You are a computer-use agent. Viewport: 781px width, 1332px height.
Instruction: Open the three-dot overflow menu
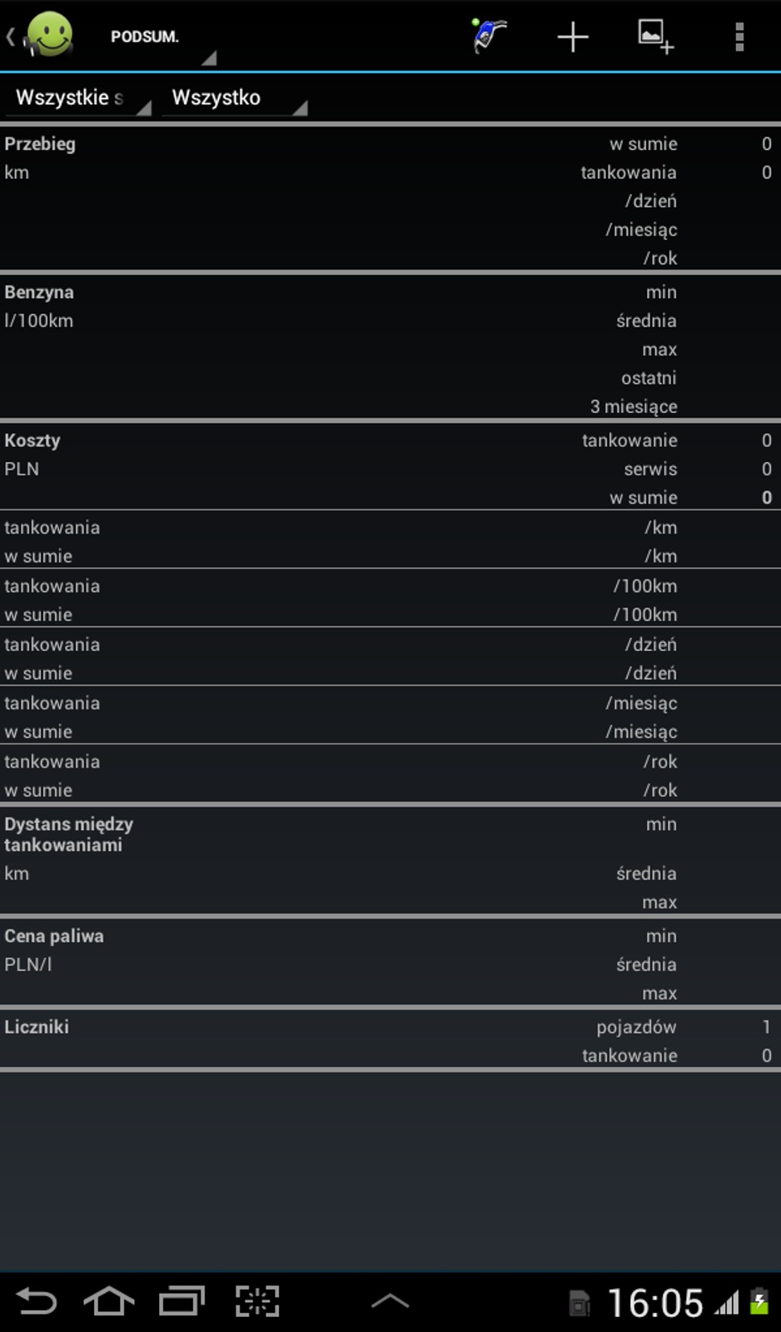pyautogui.click(x=739, y=37)
